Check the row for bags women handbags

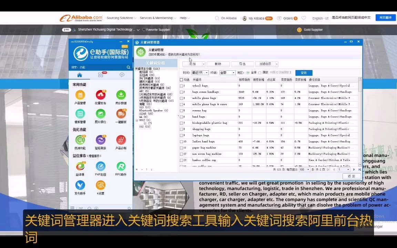pos(181,92)
